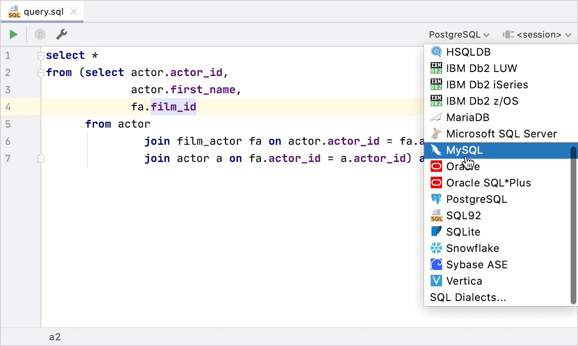578x346 pixels.
Task: Click the PostgreSQL elephant icon
Action: [x=436, y=199]
